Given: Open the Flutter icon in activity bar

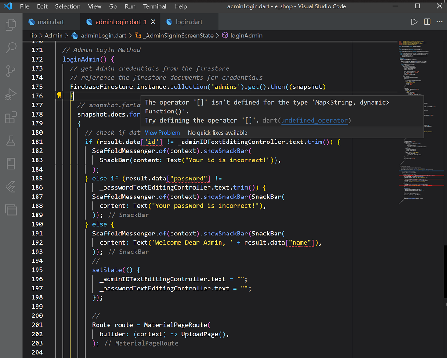Looking at the screenshot, I should click(x=11, y=187).
